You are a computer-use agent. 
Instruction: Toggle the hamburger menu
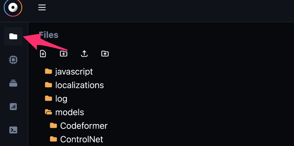pos(42,7)
